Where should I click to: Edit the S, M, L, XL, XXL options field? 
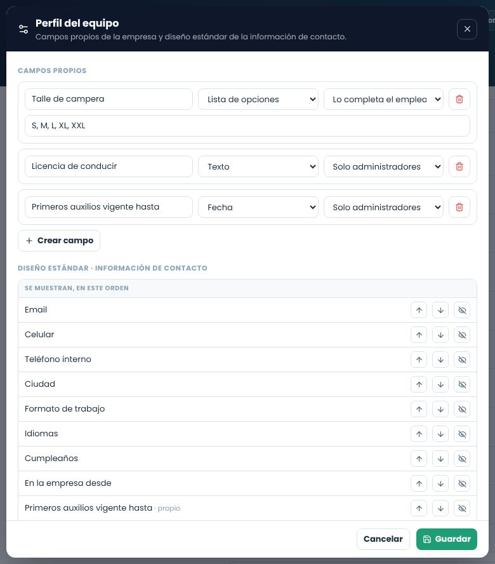coord(247,126)
